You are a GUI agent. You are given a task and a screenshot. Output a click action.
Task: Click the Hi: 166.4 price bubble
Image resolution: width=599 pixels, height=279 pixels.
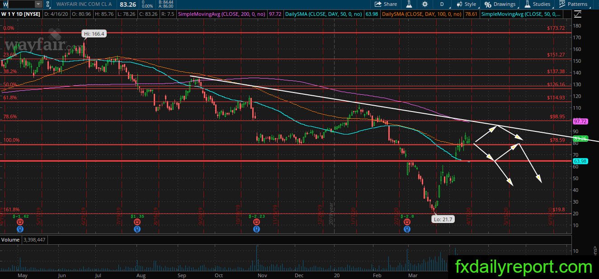coord(94,34)
